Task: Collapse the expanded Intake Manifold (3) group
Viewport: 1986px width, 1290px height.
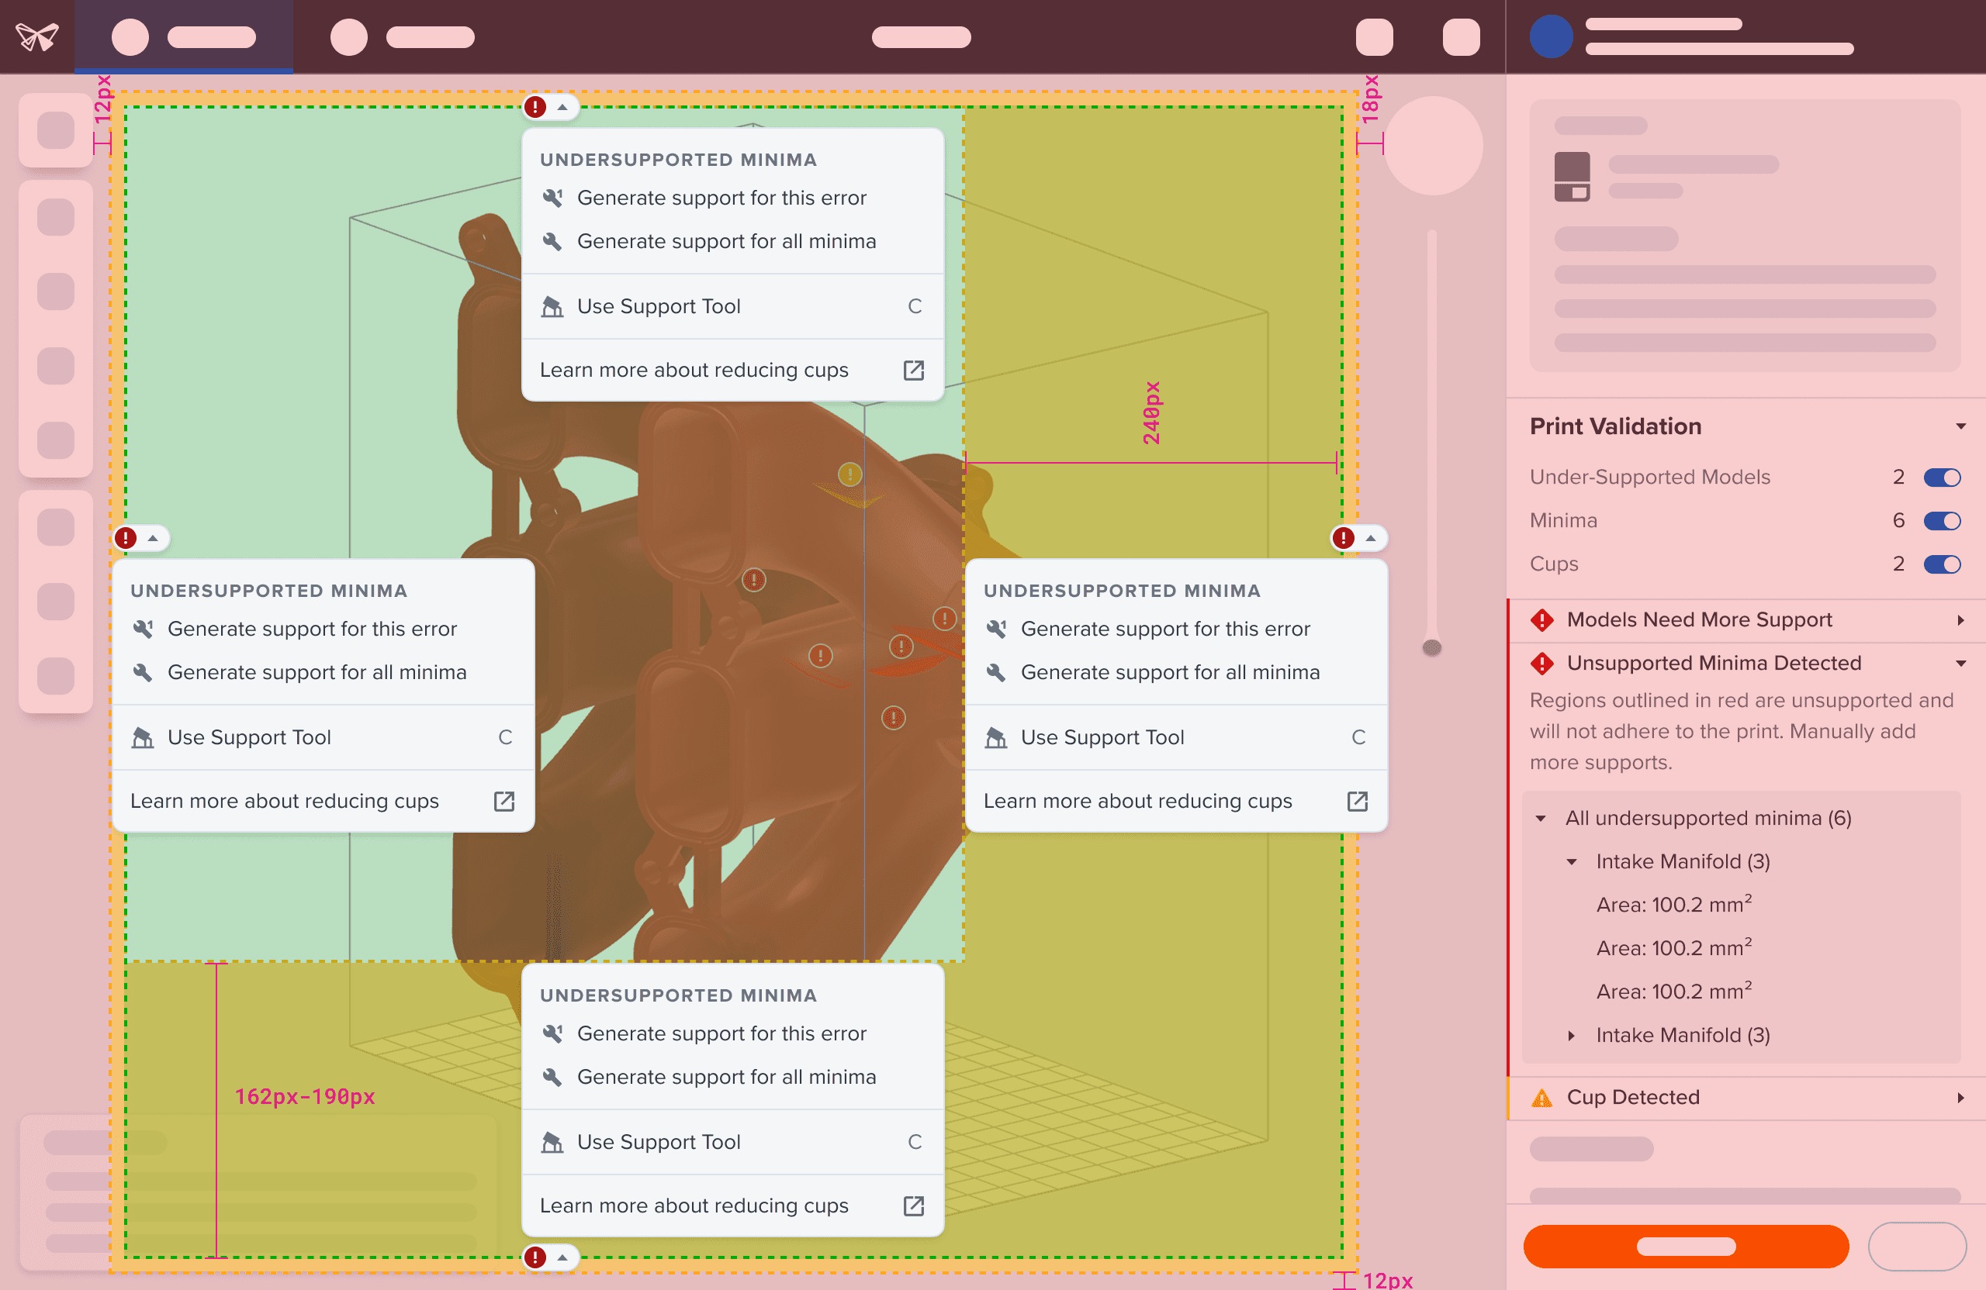Action: (x=1571, y=861)
